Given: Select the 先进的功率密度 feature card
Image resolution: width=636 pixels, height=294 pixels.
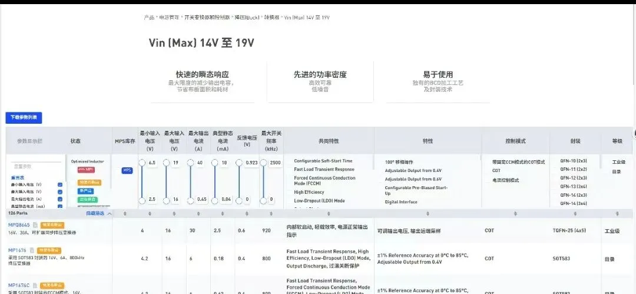Looking at the screenshot, I should point(320,81).
